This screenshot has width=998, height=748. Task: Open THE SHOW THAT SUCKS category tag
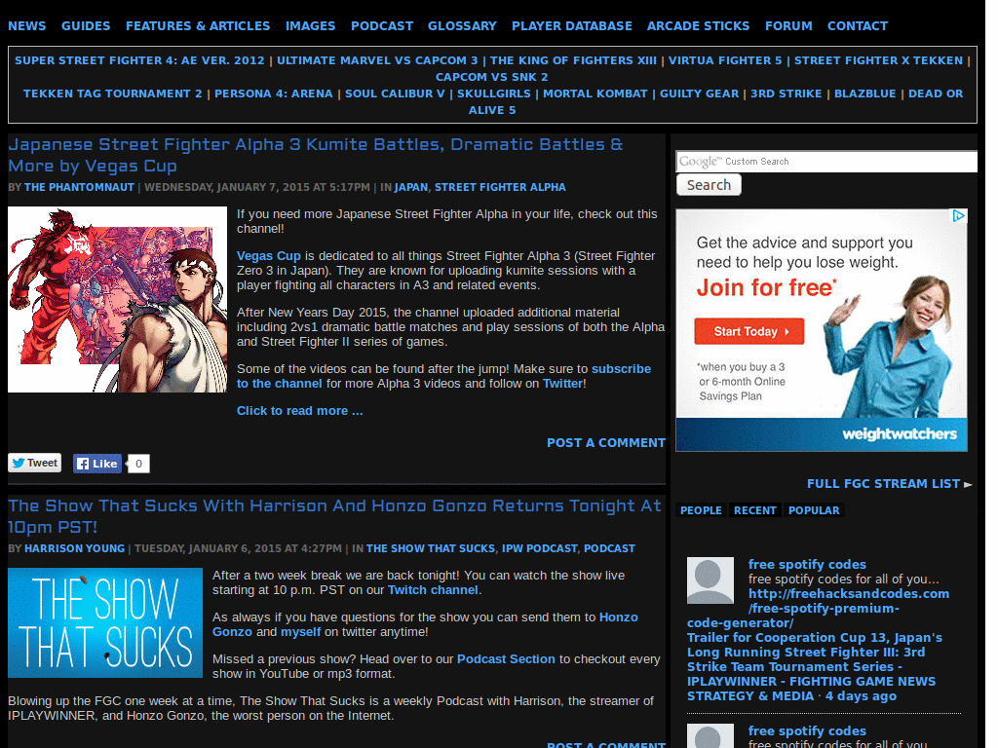click(430, 549)
